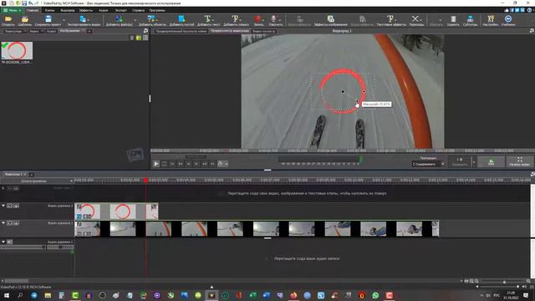
Task: Play the sequence preview
Action: point(156,164)
